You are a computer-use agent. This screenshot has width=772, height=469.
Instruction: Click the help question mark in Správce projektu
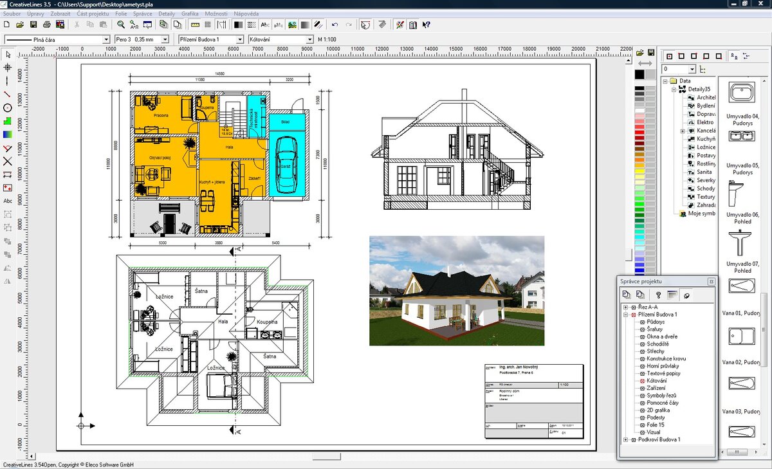[x=658, y=295]
